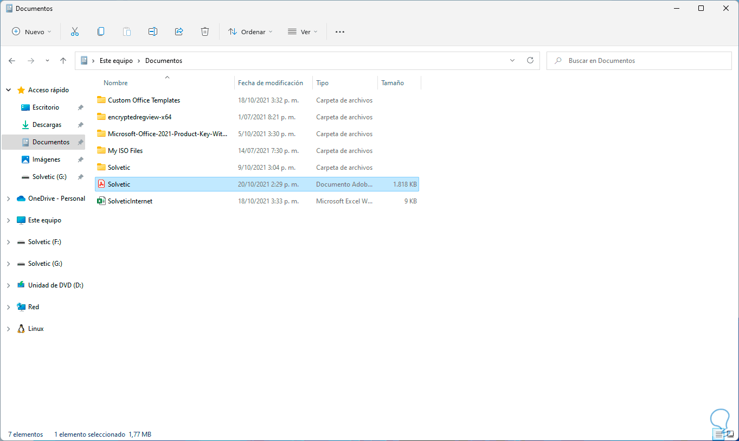Show recent locations dropdown beside the forward arrow

pyautogui.click(x=47, y=61)
